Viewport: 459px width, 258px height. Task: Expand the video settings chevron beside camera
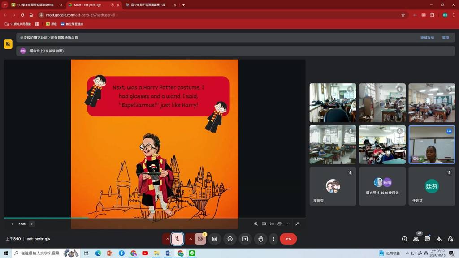point(190,239)
